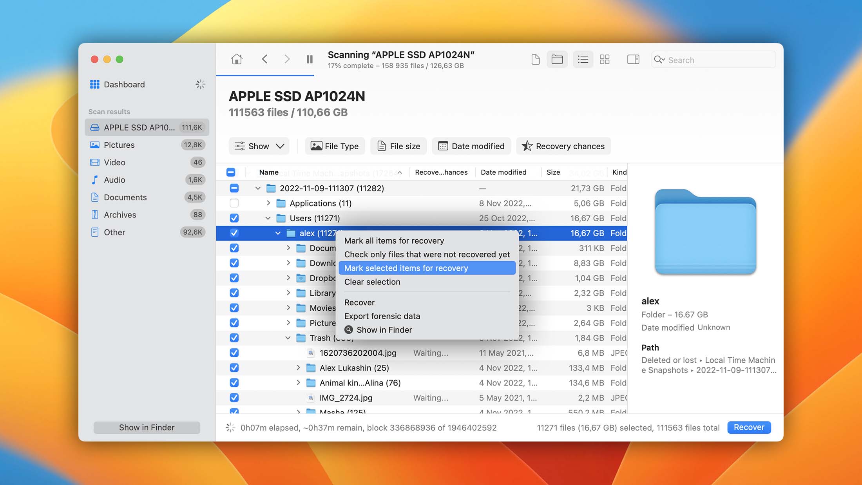Open File size filter
This screenshot has height=485, width=862.
point(398,146)
